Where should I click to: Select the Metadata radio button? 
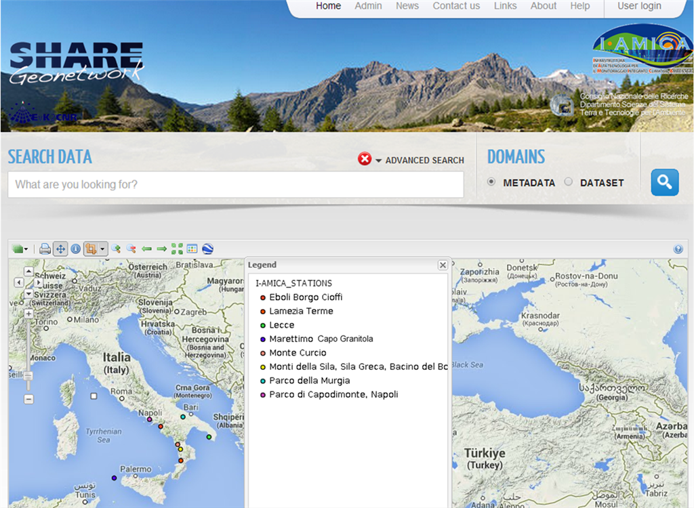pyautogui.click(x=491, y=182)
